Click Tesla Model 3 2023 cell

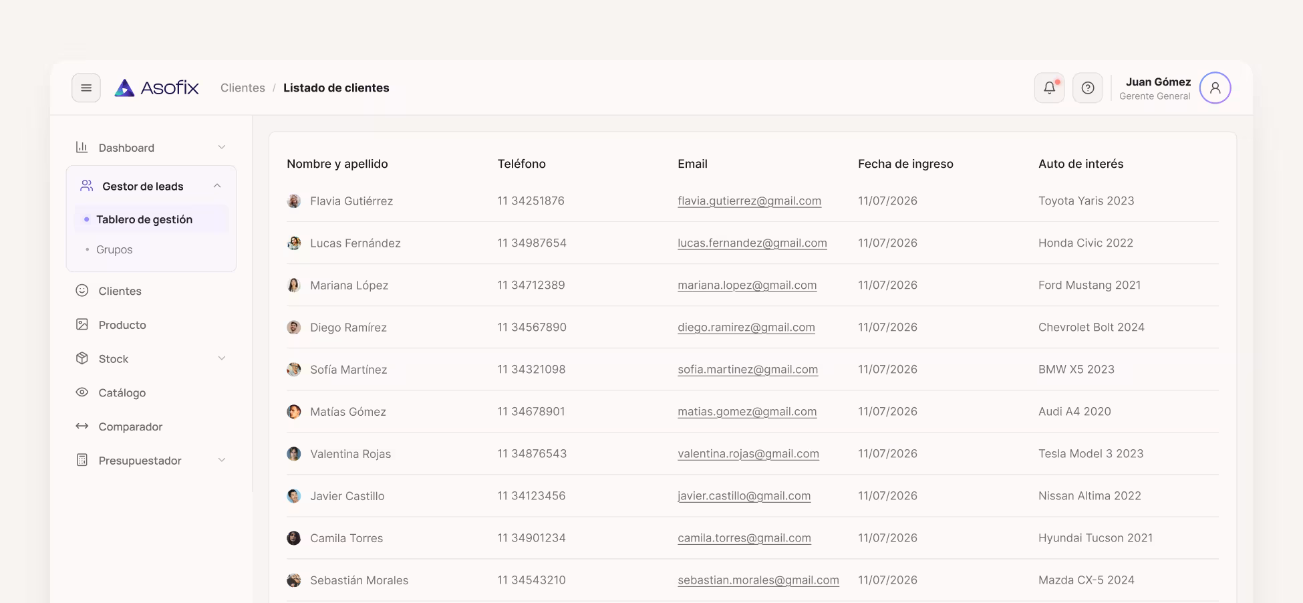pyautogui.click(x=1091, y=453)
